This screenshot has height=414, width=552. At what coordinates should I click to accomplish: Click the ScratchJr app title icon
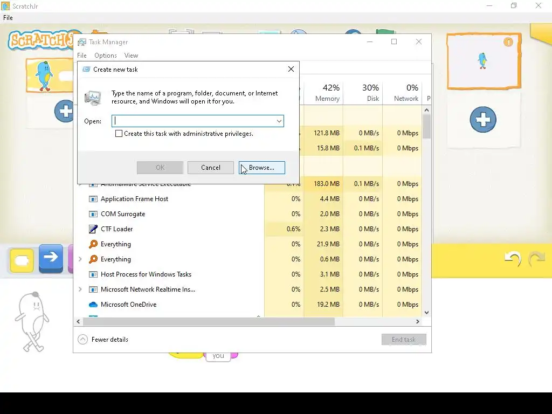coord(5,6)
